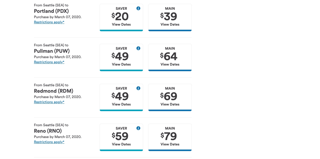Open Restrictions apply link for Portland

pos(49,22)
